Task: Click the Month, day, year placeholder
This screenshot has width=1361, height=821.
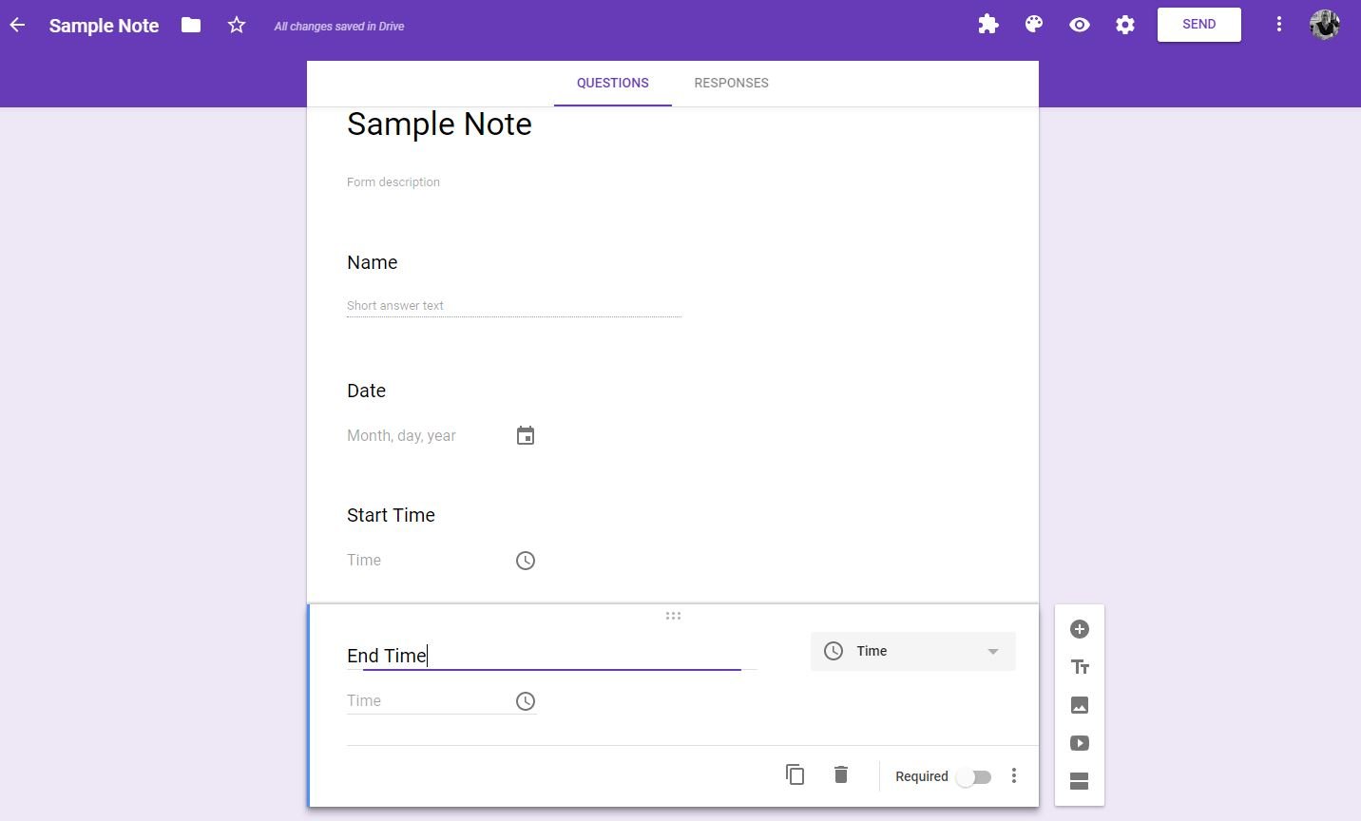Action: coord(401,435)
